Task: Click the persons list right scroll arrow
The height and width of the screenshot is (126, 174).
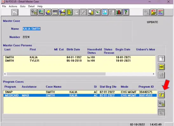Action: pos(153,74)
